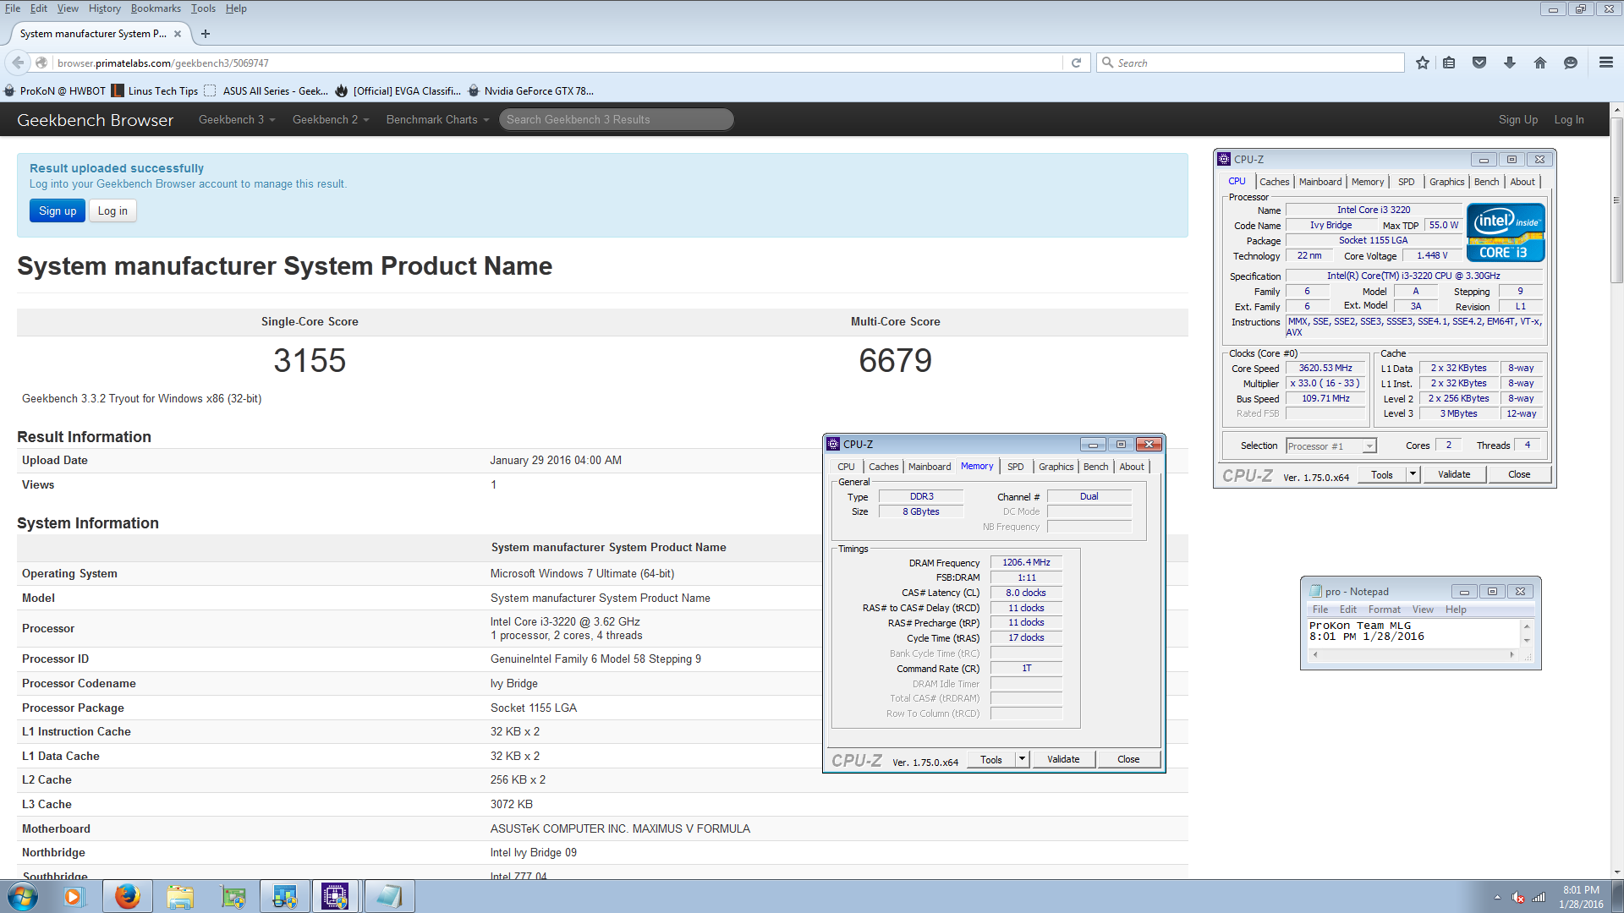This screenshot has height=913, width=1624.
Task: Open About tab in CPU-Z Memory window
Action: point(1131,467)
